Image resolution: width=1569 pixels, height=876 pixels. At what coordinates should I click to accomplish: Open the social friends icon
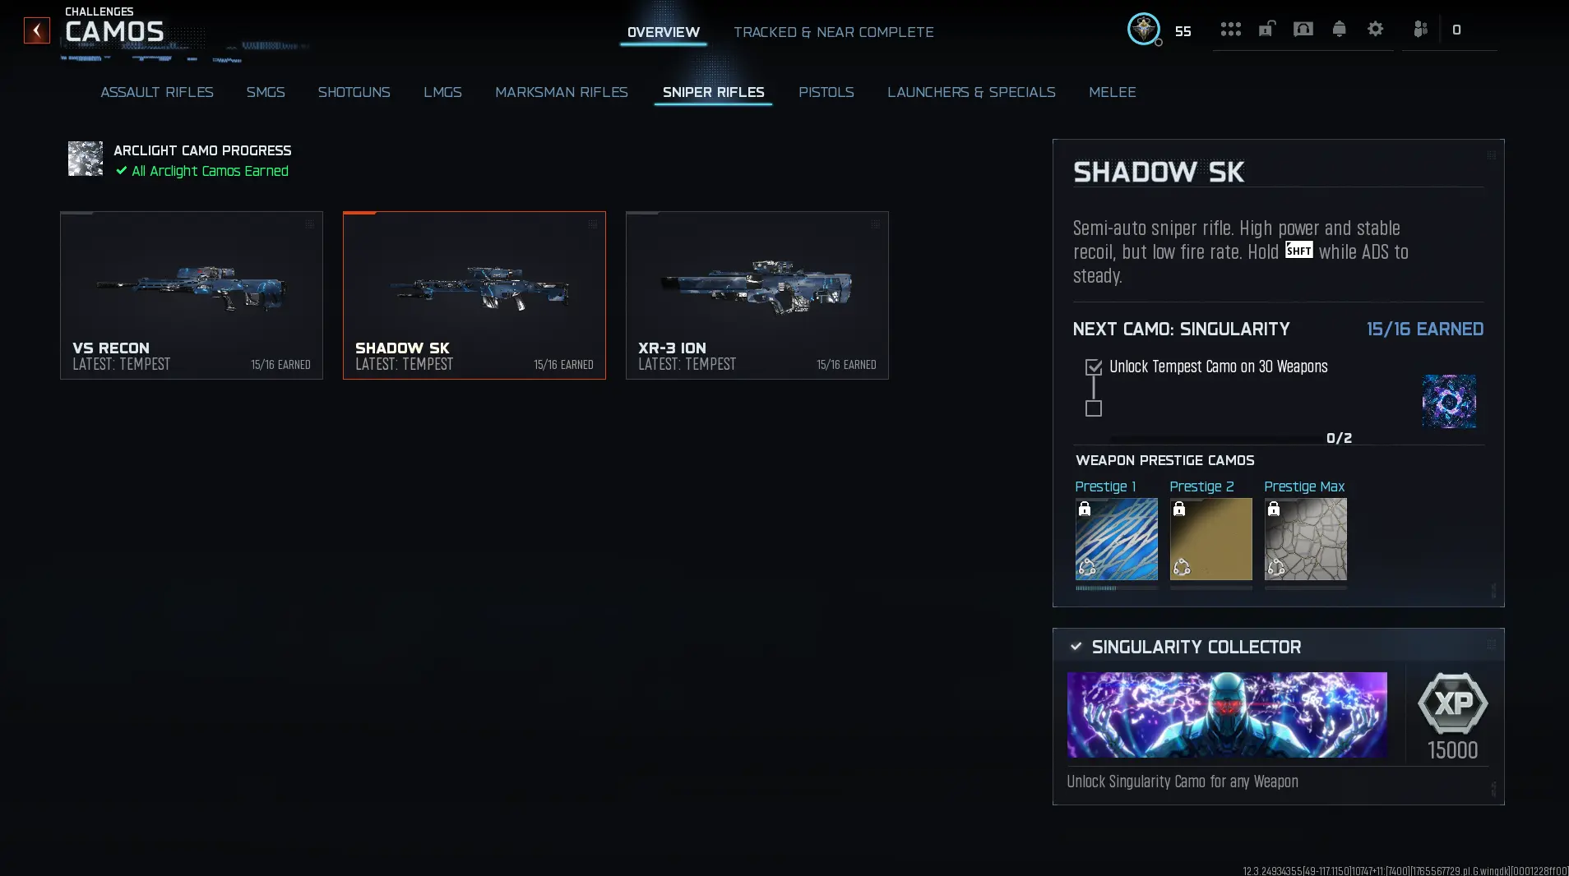(x=1420, y=30)
